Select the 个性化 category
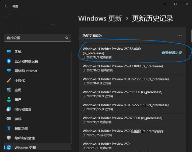This screenshot has width=192, height=152. tap(37, 80)
